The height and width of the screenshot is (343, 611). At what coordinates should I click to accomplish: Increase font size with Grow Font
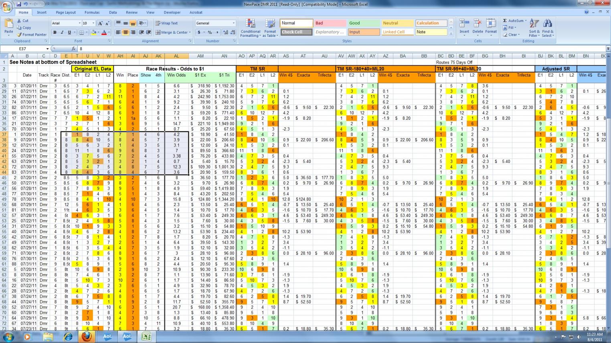pos(100,23)
